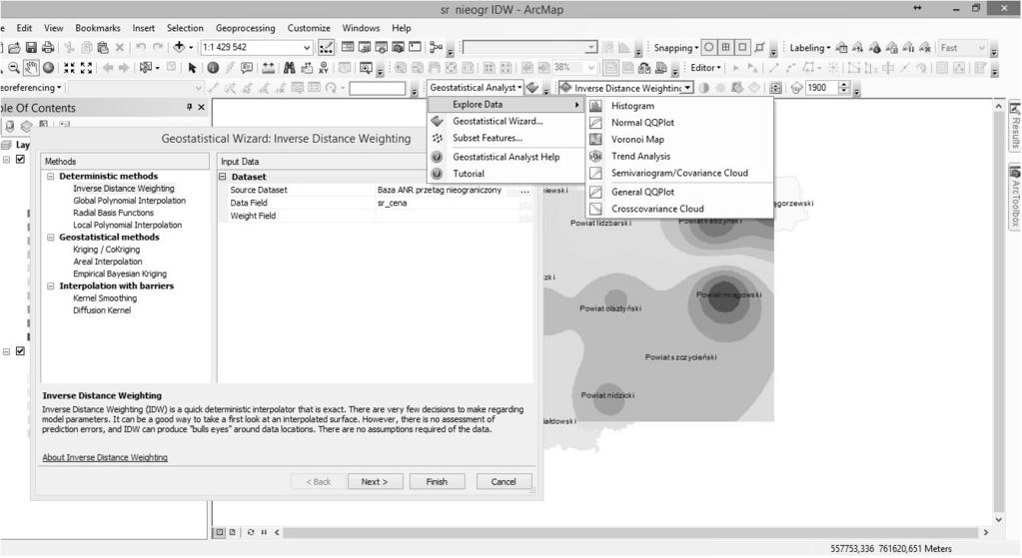Open the Label Manager icon
The width and height of the screenshot is (1022, 558).
click(x=842, y=48)
